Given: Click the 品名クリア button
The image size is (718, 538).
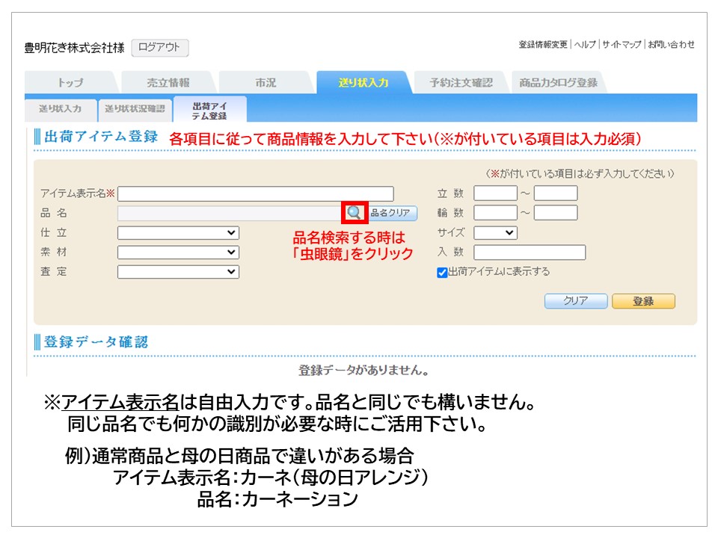Looking at the screenshot, I should coord(392,213).
